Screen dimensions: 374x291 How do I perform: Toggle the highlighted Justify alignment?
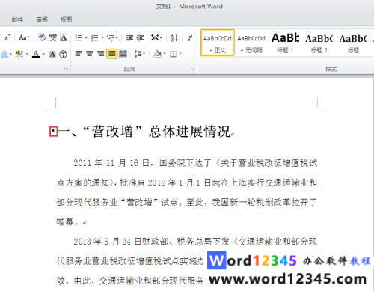coord(112,54)
